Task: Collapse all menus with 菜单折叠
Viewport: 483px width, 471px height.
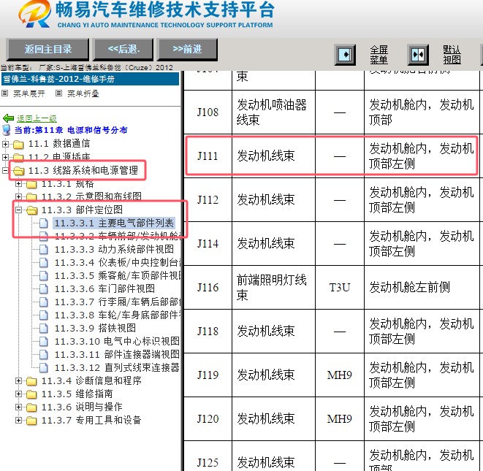Action: coord(83,93)
